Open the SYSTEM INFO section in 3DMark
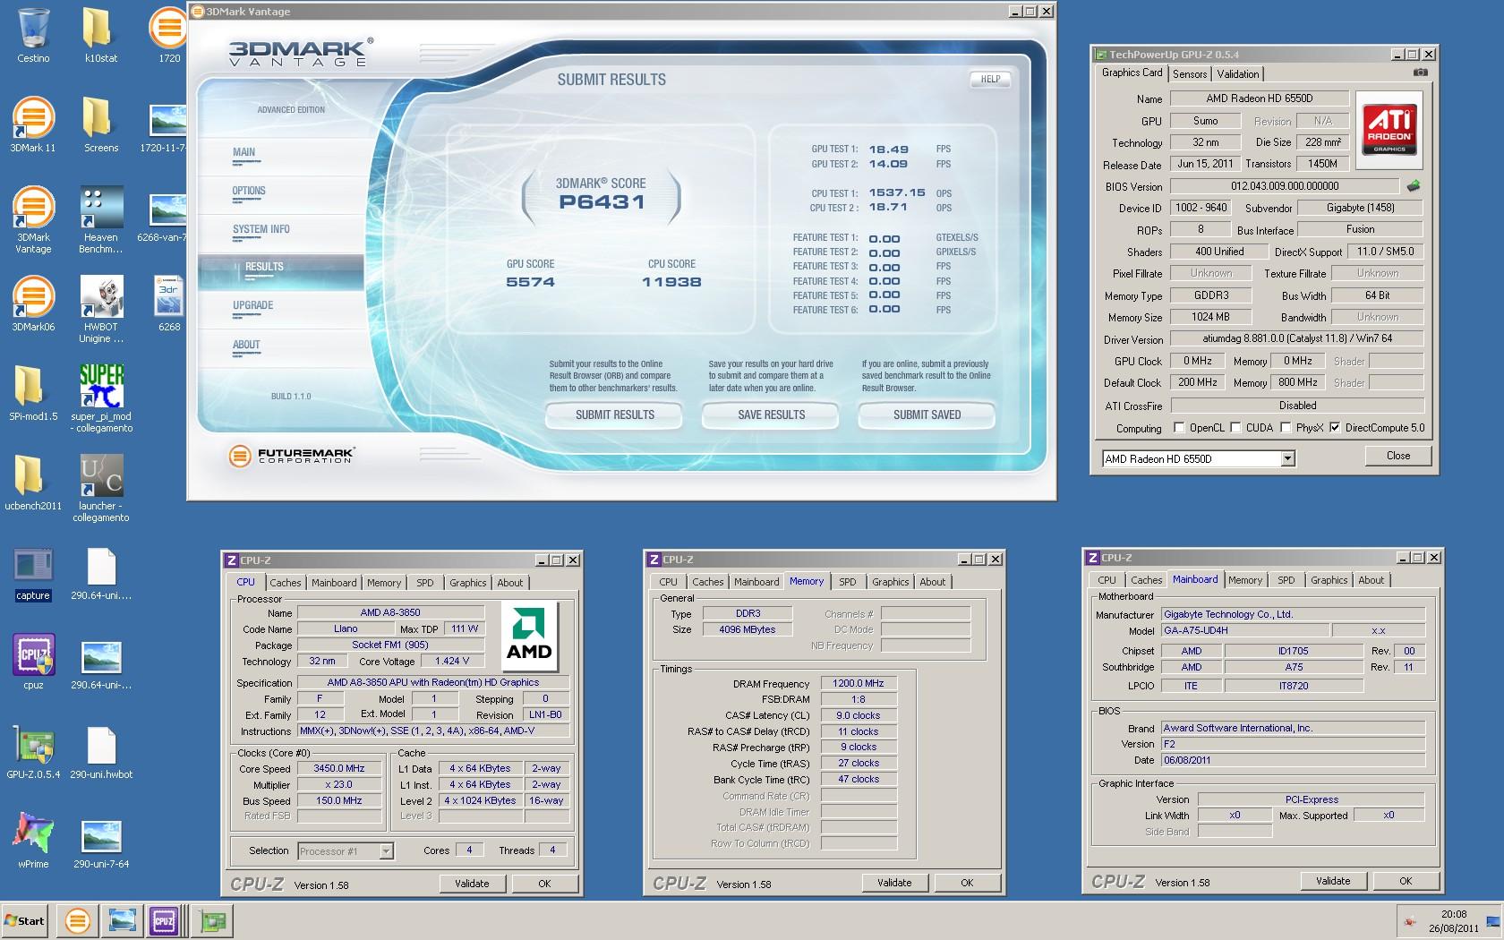The width and height of the screenshot is (1504, 940). pyautogui.click(x=261, y=229)
